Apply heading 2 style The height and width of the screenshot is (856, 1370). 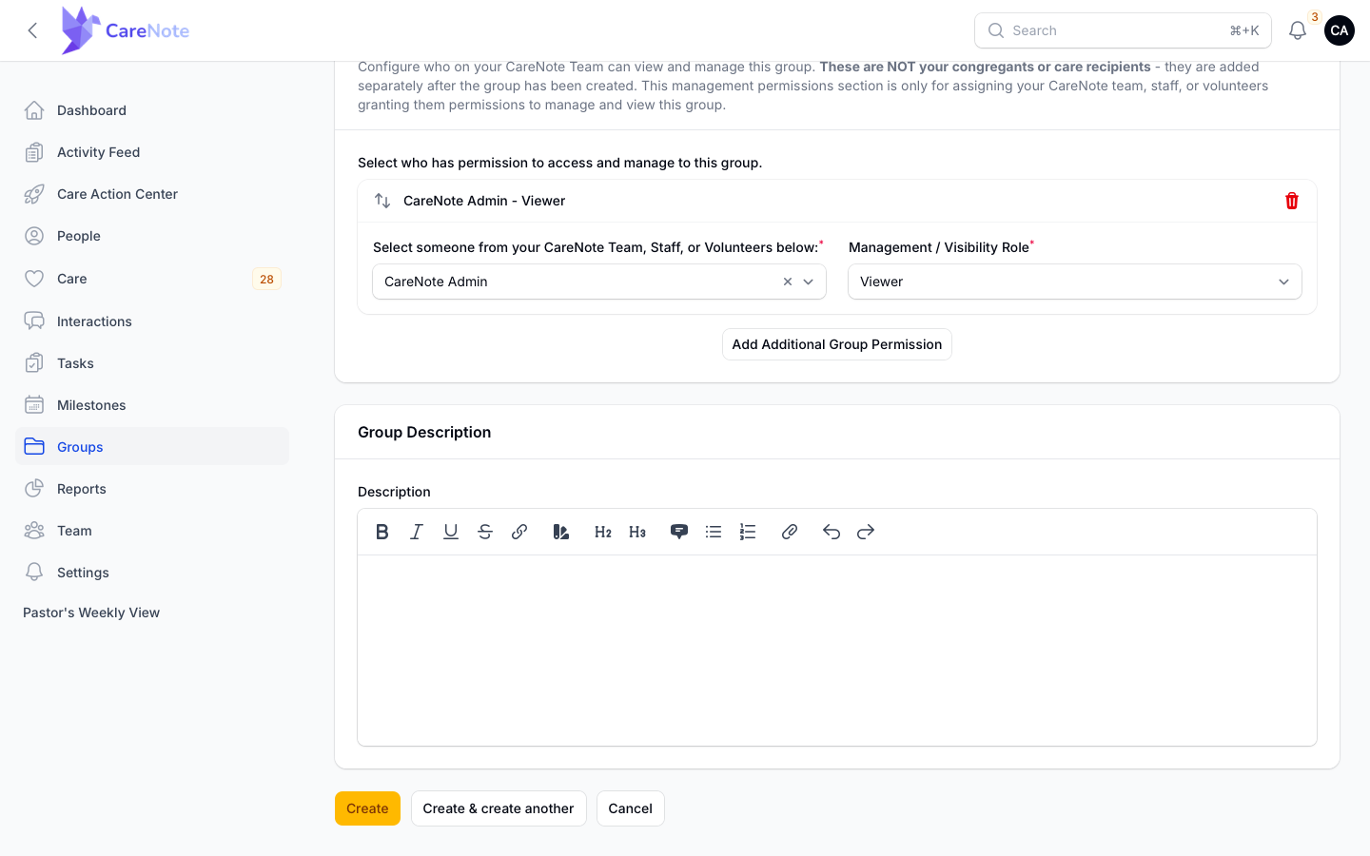pos(603,532)
